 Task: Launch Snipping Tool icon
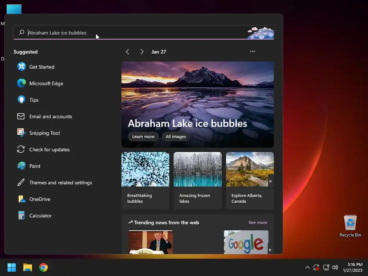pos(21,133)
